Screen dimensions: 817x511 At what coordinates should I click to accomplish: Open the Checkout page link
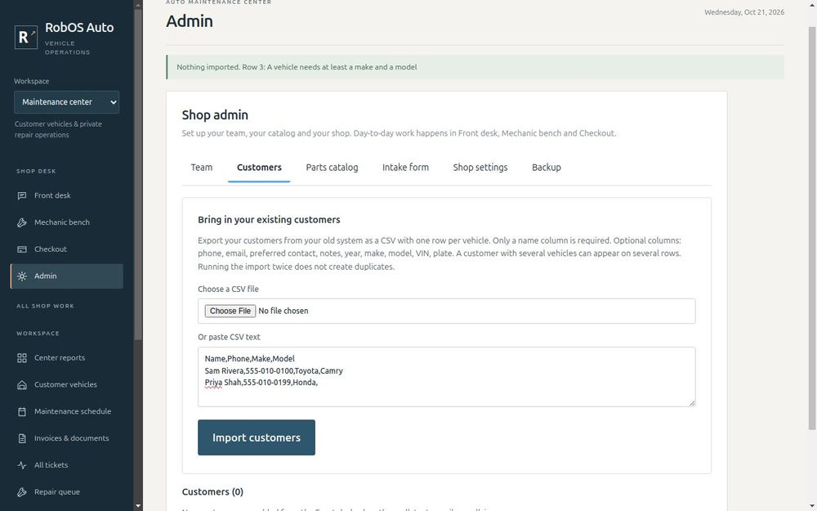pos(67,249)
